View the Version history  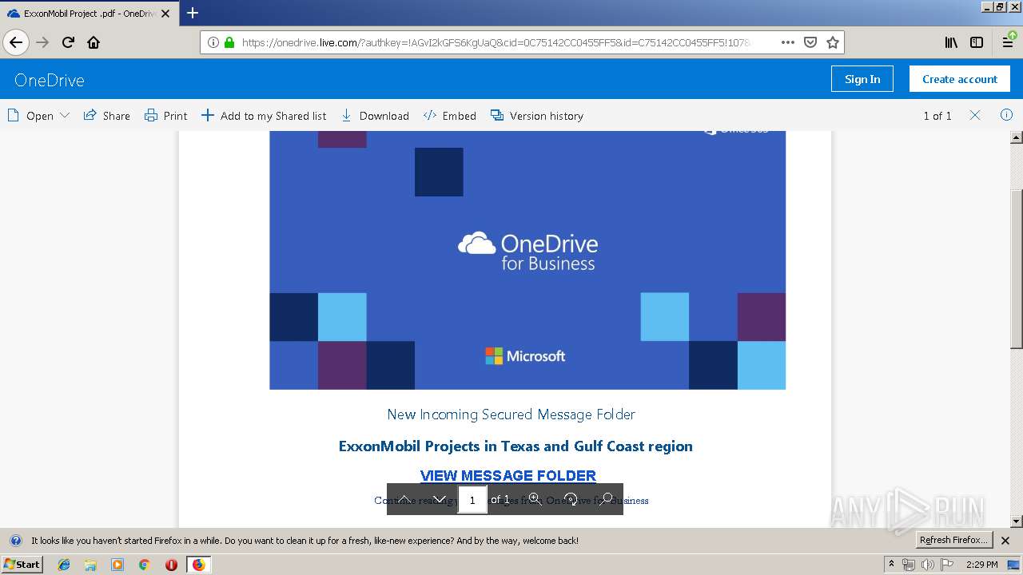tap(537, 116)
